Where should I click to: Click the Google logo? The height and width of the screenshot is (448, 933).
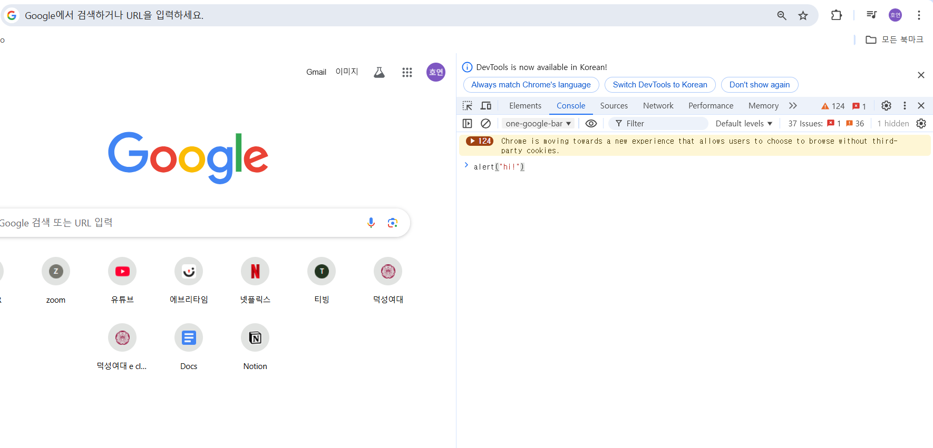pos(188,157)
